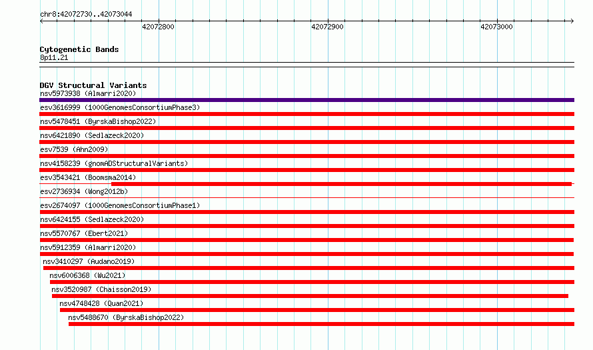Click the nsv5488670 (ByrskaBishop2022) label

pos(126,317)
